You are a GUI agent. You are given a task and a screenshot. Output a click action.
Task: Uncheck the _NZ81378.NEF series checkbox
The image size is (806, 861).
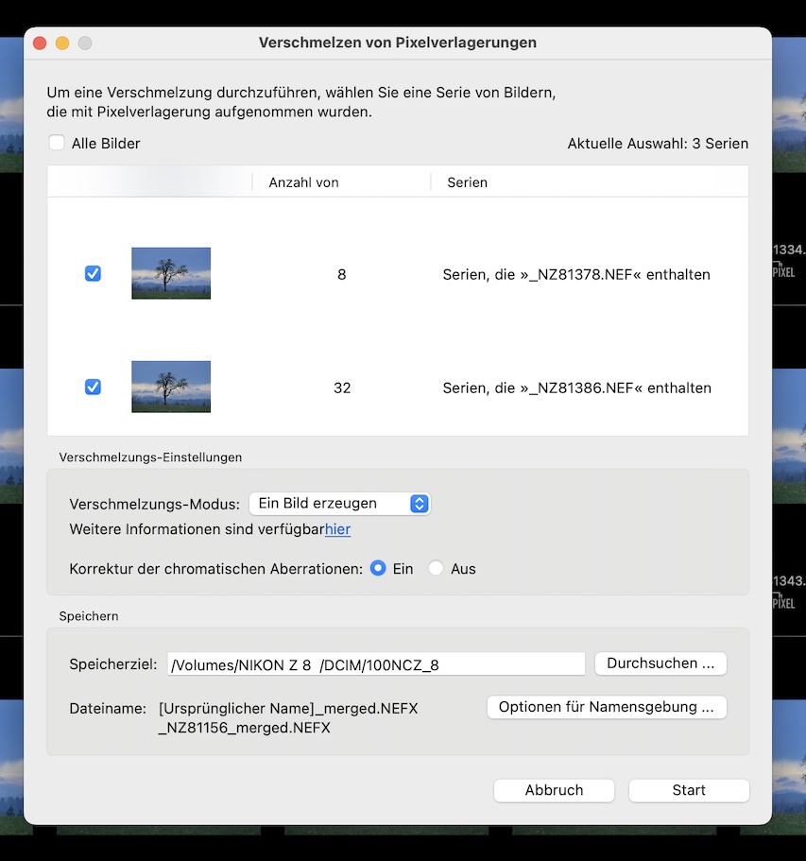[x=93, y=273]
